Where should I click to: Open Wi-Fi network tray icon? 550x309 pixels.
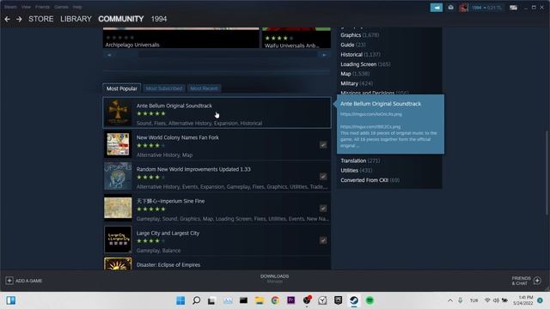click(x=487, y=300)
